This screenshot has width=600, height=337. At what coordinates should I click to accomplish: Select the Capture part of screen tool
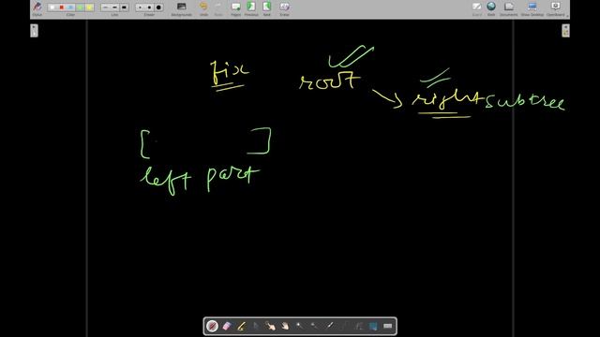373,326
